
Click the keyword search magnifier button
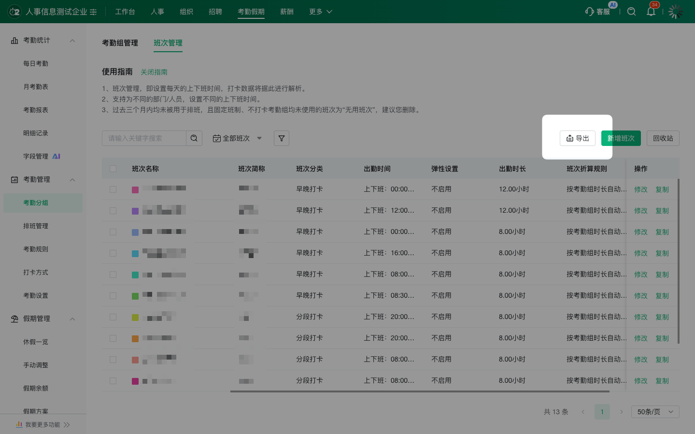click(194, 138)
